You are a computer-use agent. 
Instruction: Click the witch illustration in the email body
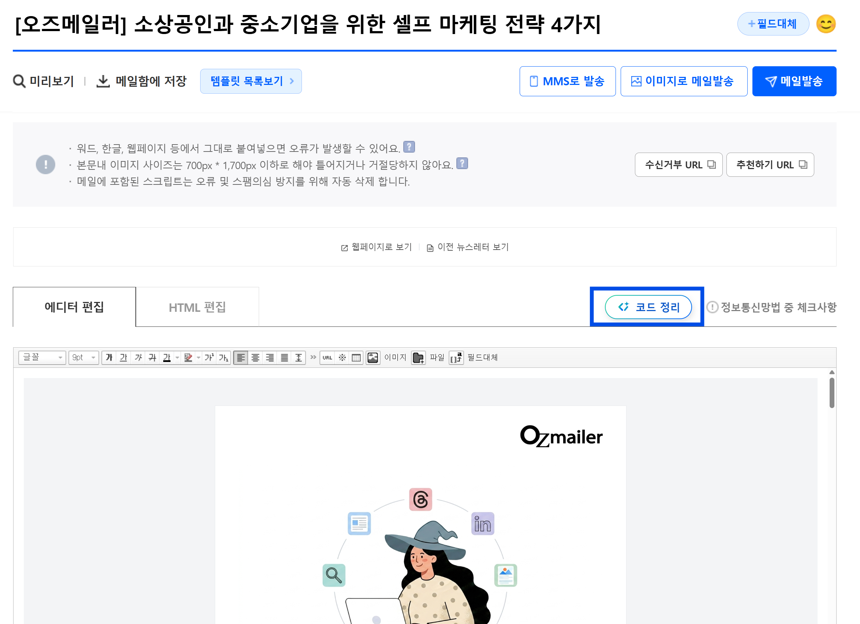click(x=420, y=556)
